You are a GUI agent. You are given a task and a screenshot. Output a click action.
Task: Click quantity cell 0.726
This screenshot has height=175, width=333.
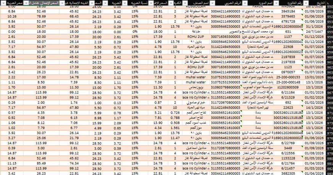tap(175, 113)
